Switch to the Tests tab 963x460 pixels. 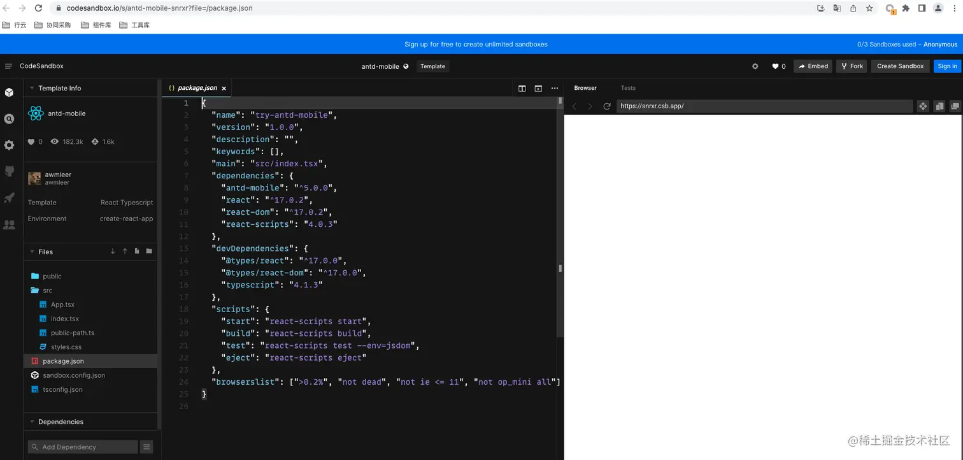tap(628, 88)
